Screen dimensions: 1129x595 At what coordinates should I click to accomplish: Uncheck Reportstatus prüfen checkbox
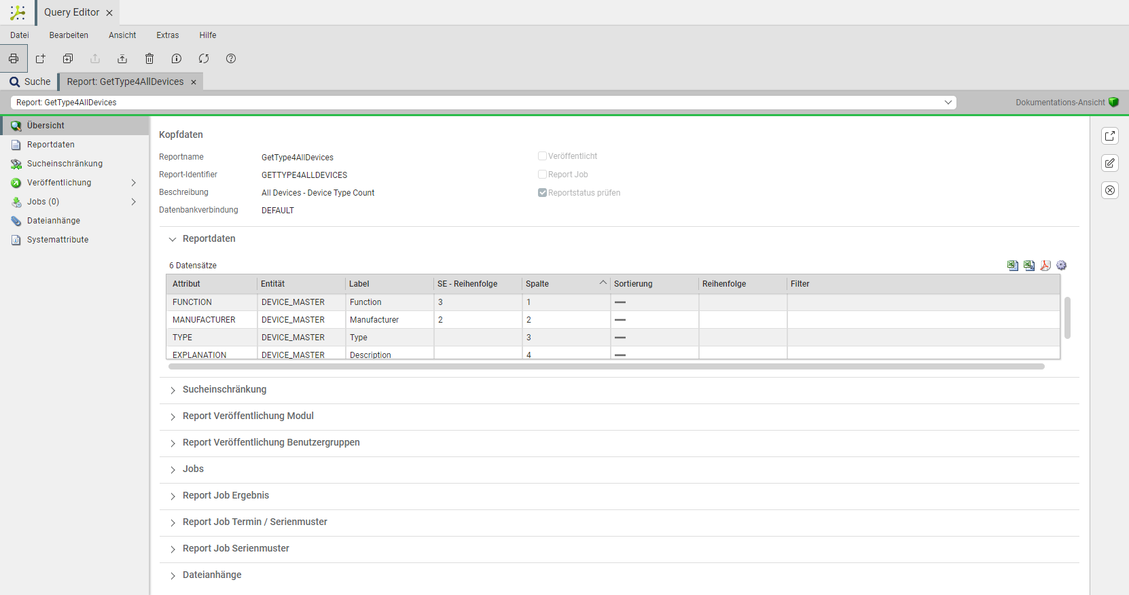[542, 193]
